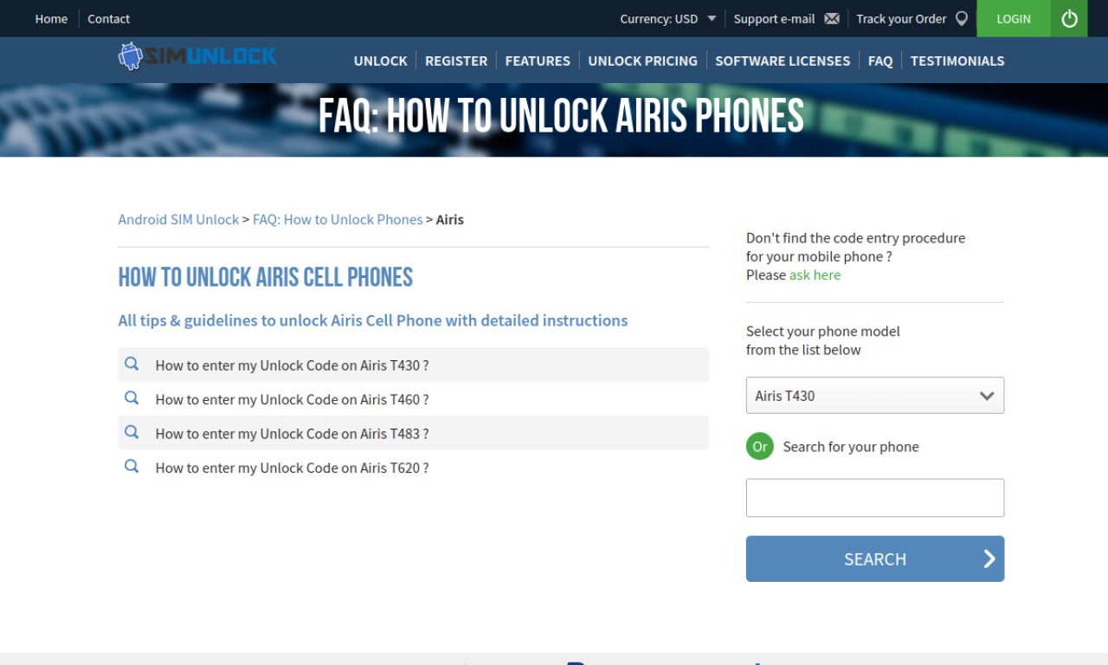Expand the Airis T430 phone model selector

pyautogui.click(x=875, y=395)
